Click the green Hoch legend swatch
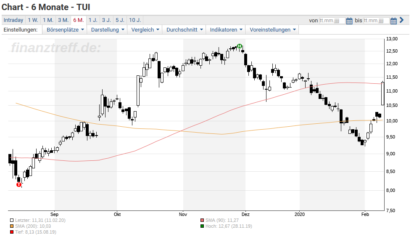The image size is (414, 237). pyautogui.click(x=202, y=226)
